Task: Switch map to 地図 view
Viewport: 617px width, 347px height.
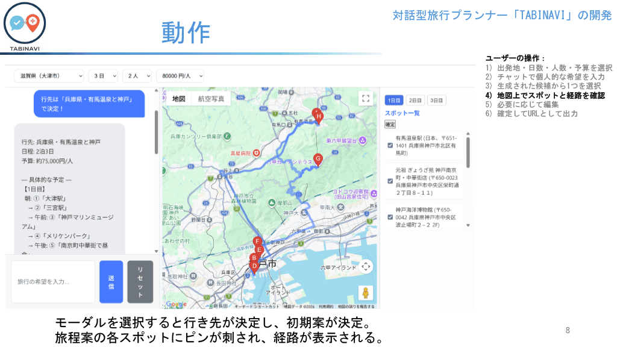Action: [178, 99]
